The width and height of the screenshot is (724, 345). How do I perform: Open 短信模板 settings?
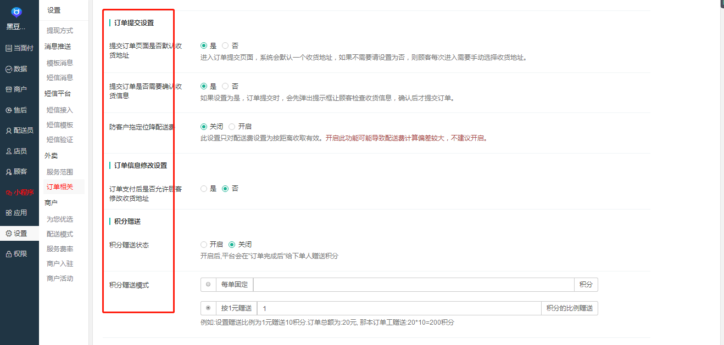point(60,125)
